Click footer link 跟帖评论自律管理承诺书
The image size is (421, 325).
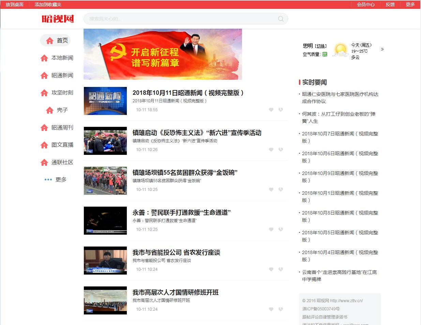click(325, 317)
